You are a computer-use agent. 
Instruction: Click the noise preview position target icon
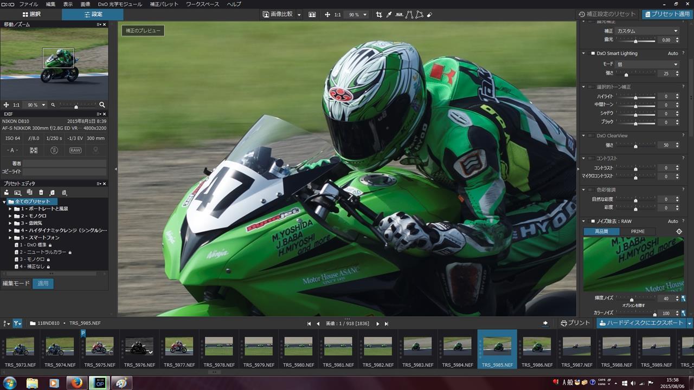679,231
